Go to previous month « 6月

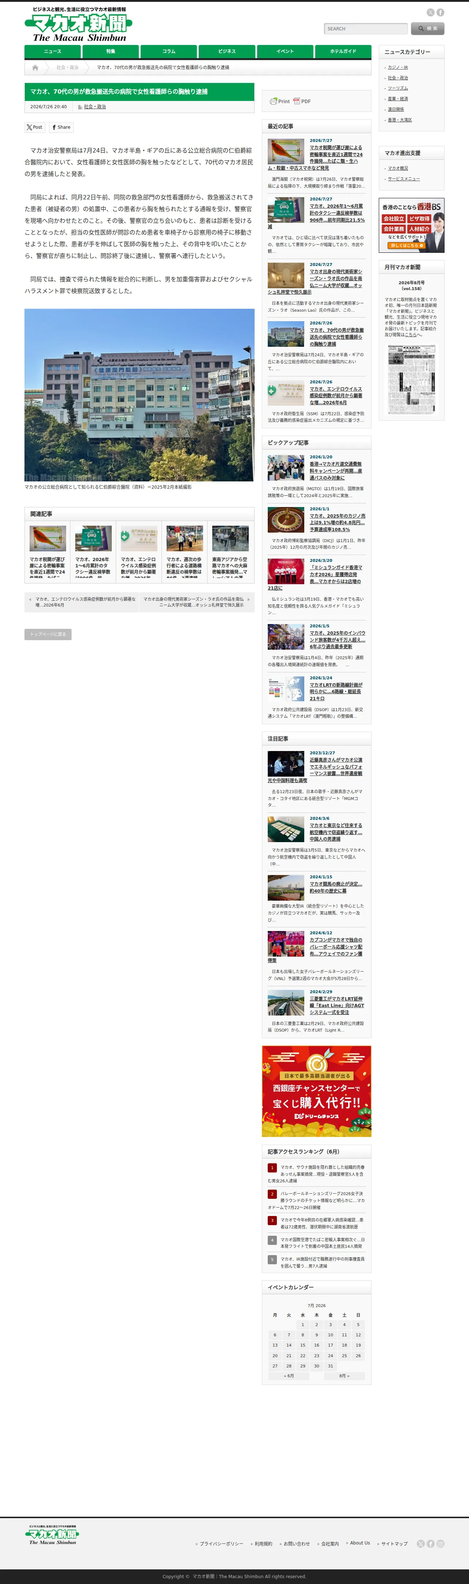point(289,1375)
